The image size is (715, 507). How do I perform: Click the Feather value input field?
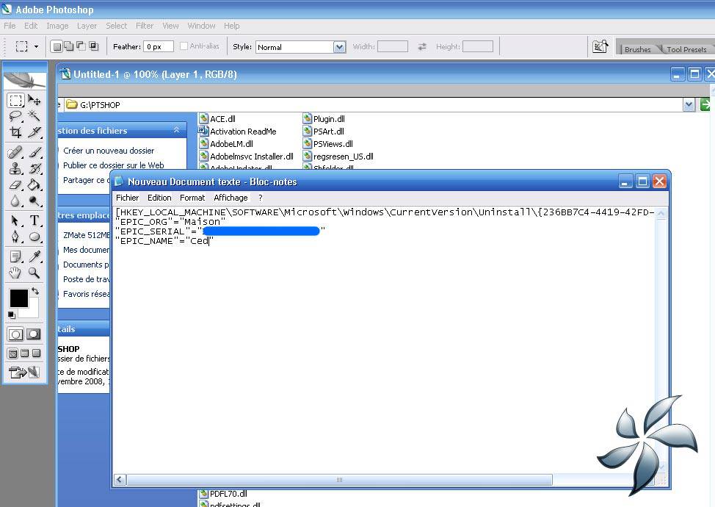click(159, 46)
